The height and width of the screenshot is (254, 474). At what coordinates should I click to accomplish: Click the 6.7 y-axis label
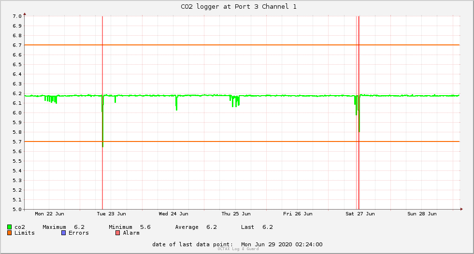[17, 45]
